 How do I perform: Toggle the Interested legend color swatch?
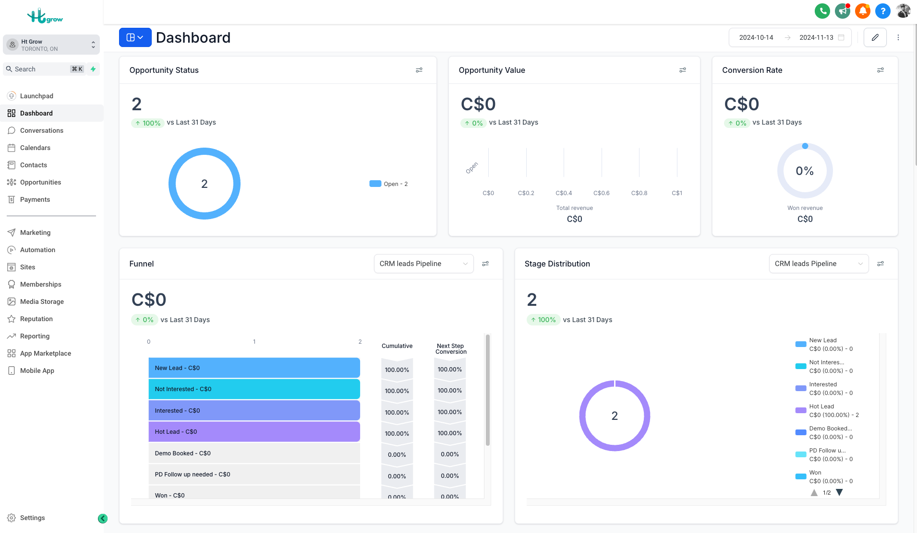(x=801, y=388)
